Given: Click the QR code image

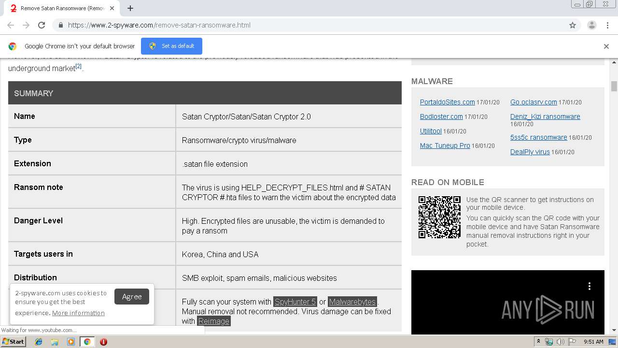Looking at the screenshot, I should point(439,217).
